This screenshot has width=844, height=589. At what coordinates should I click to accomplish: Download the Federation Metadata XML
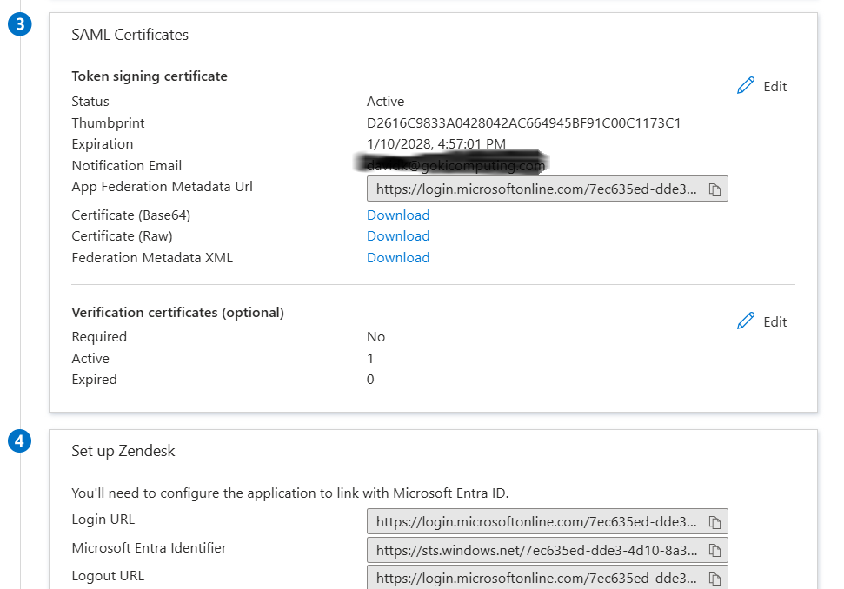point(398,258)
